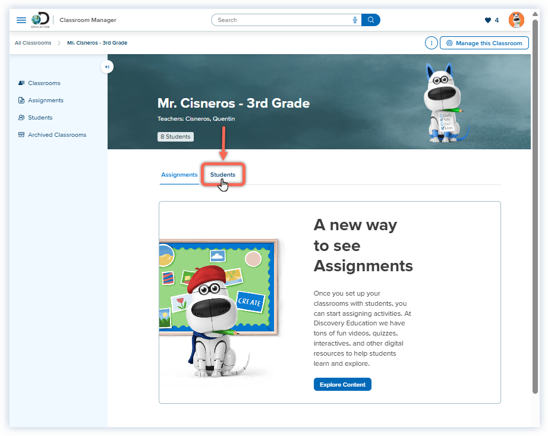
Task: Open favorites via the heart icon
Action: click(489, 20)
